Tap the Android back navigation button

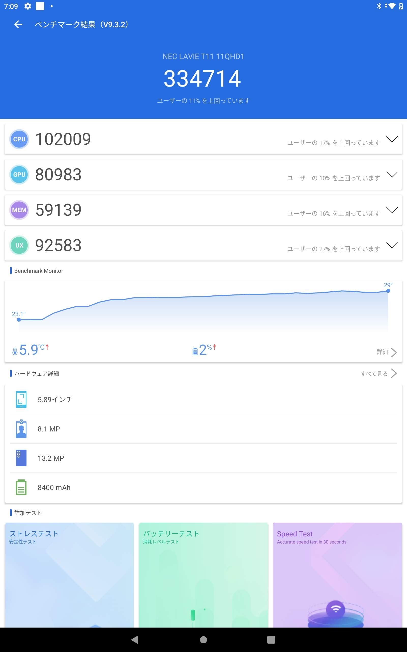point(135,640)
